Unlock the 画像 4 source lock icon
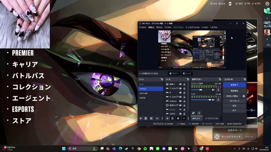 pos(184,84)
